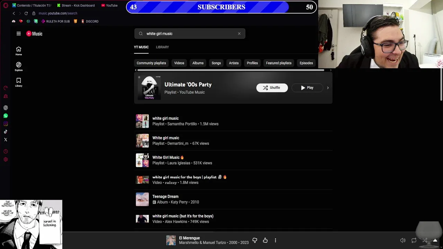Click El Merengue player bar thumbnail
The image size is (443, 249).
(x=171, y=240)
